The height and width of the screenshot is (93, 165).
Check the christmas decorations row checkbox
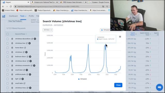pyautogui.click(x=7, y=39)
